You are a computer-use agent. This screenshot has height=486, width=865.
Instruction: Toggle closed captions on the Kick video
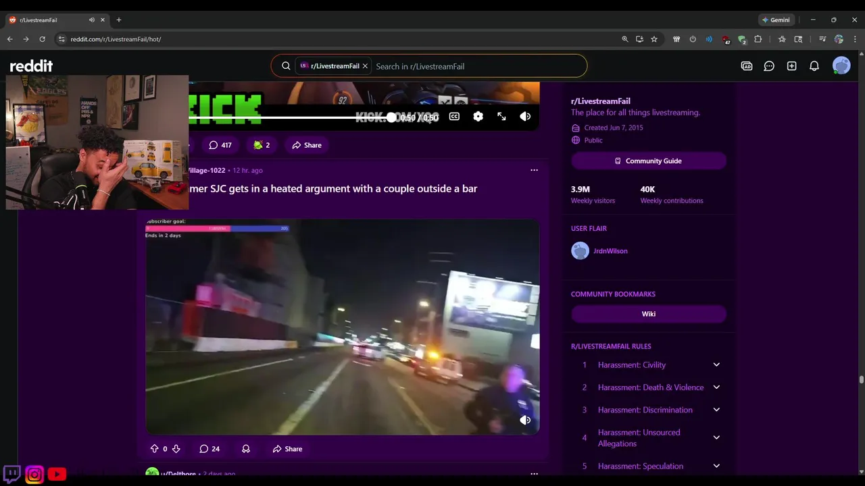pyautogui.click(x=454, y=117)
